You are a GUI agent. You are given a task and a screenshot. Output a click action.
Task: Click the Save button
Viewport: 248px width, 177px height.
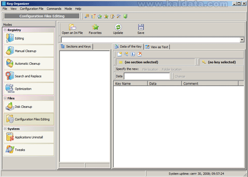click(141, 29)
